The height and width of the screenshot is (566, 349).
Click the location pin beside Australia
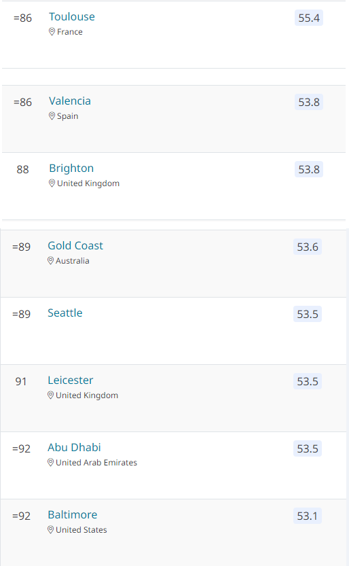point(51,261)
